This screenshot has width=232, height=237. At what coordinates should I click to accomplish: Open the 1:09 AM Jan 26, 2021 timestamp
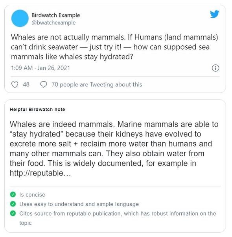(41, 68)
